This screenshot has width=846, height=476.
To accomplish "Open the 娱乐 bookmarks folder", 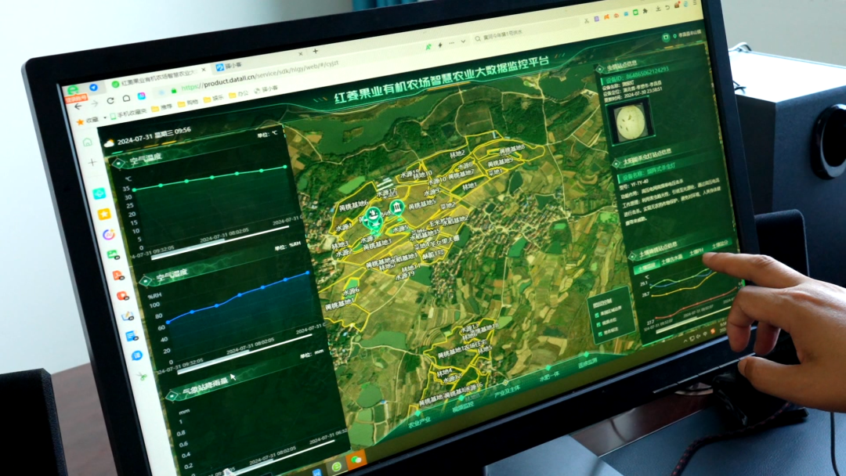I will (x=214, y=98).
